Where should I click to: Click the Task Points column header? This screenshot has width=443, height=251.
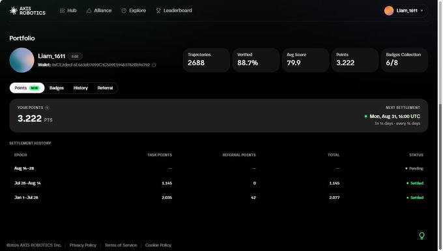click(x=160, y=155)
